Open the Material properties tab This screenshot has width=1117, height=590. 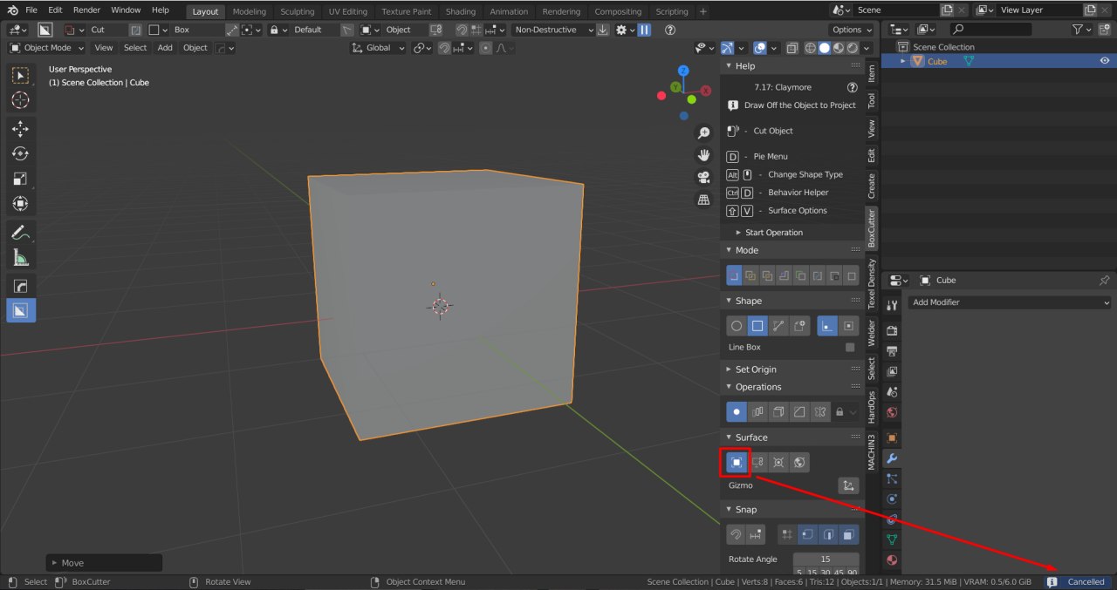pos(892,560)
